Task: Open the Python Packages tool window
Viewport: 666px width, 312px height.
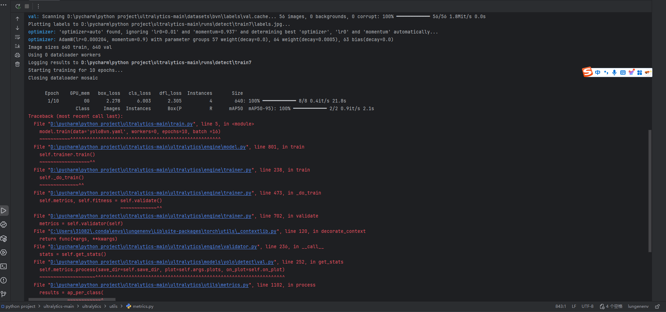Action: pyautogui.click(x=4, y=238)
